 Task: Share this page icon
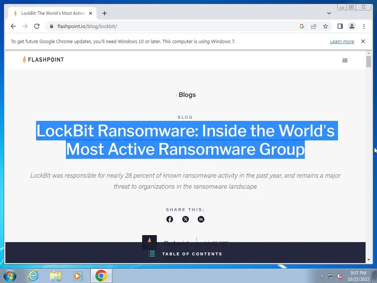tap(314, 26)
